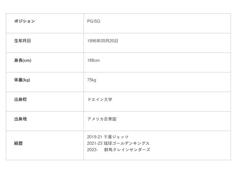
Task: Click the 2019-21 career years
Action: tap(94, 137)
